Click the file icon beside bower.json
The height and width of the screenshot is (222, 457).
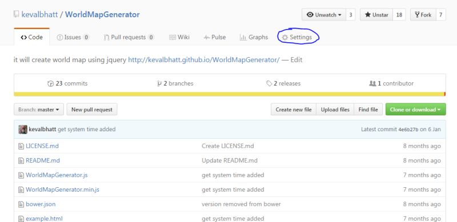click(x=21, y=204)
